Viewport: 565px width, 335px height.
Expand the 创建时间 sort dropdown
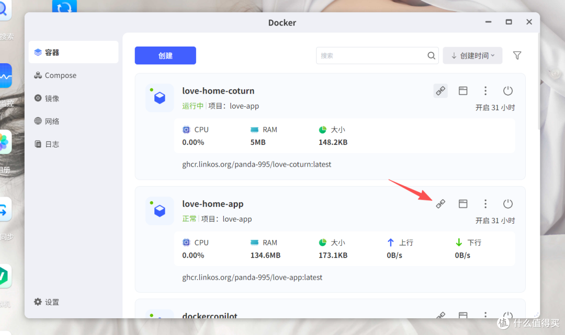(472, 55)
